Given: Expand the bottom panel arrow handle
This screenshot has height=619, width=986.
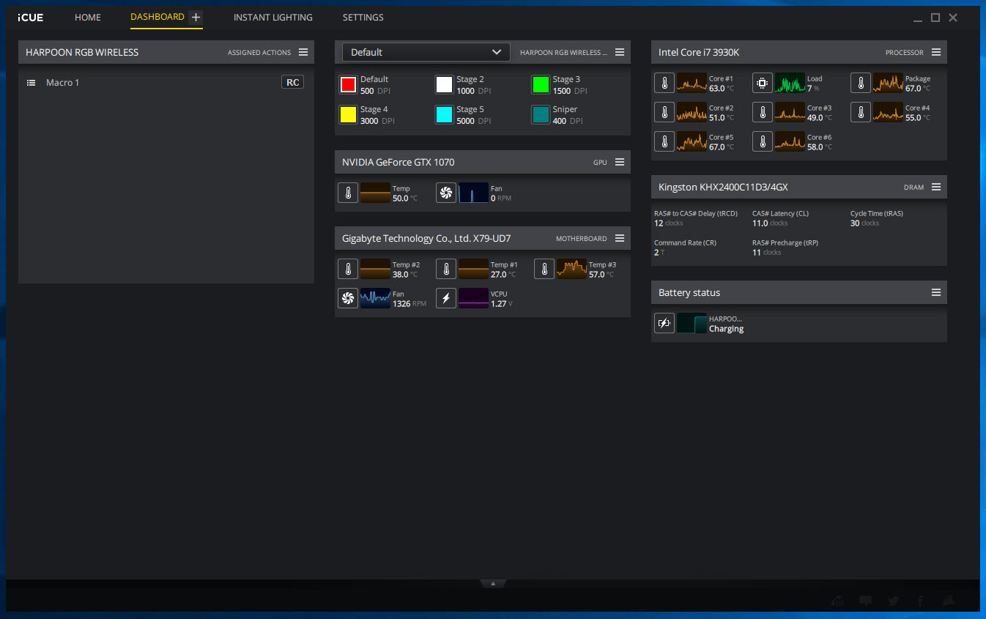Looking at the screenshot, I should tap(493, 584).
